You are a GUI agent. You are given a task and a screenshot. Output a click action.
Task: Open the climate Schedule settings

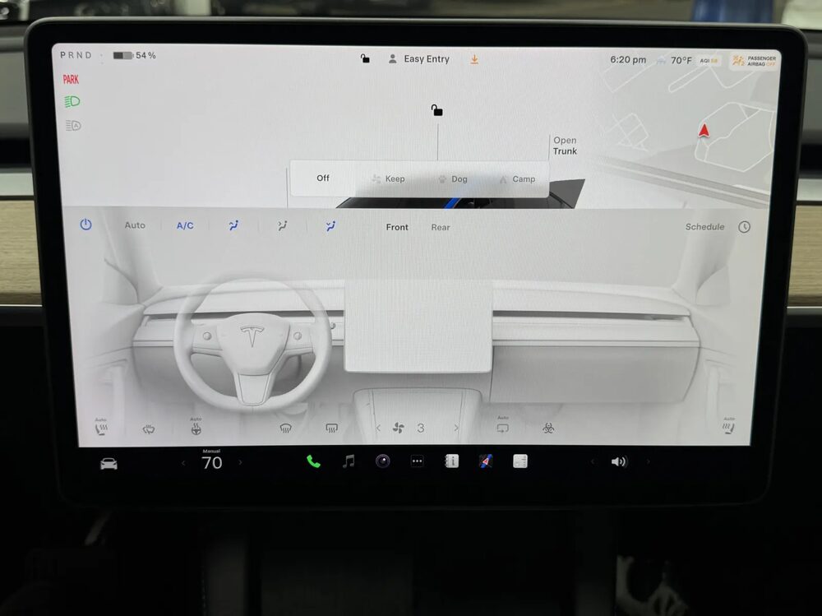tap(704, 227)
